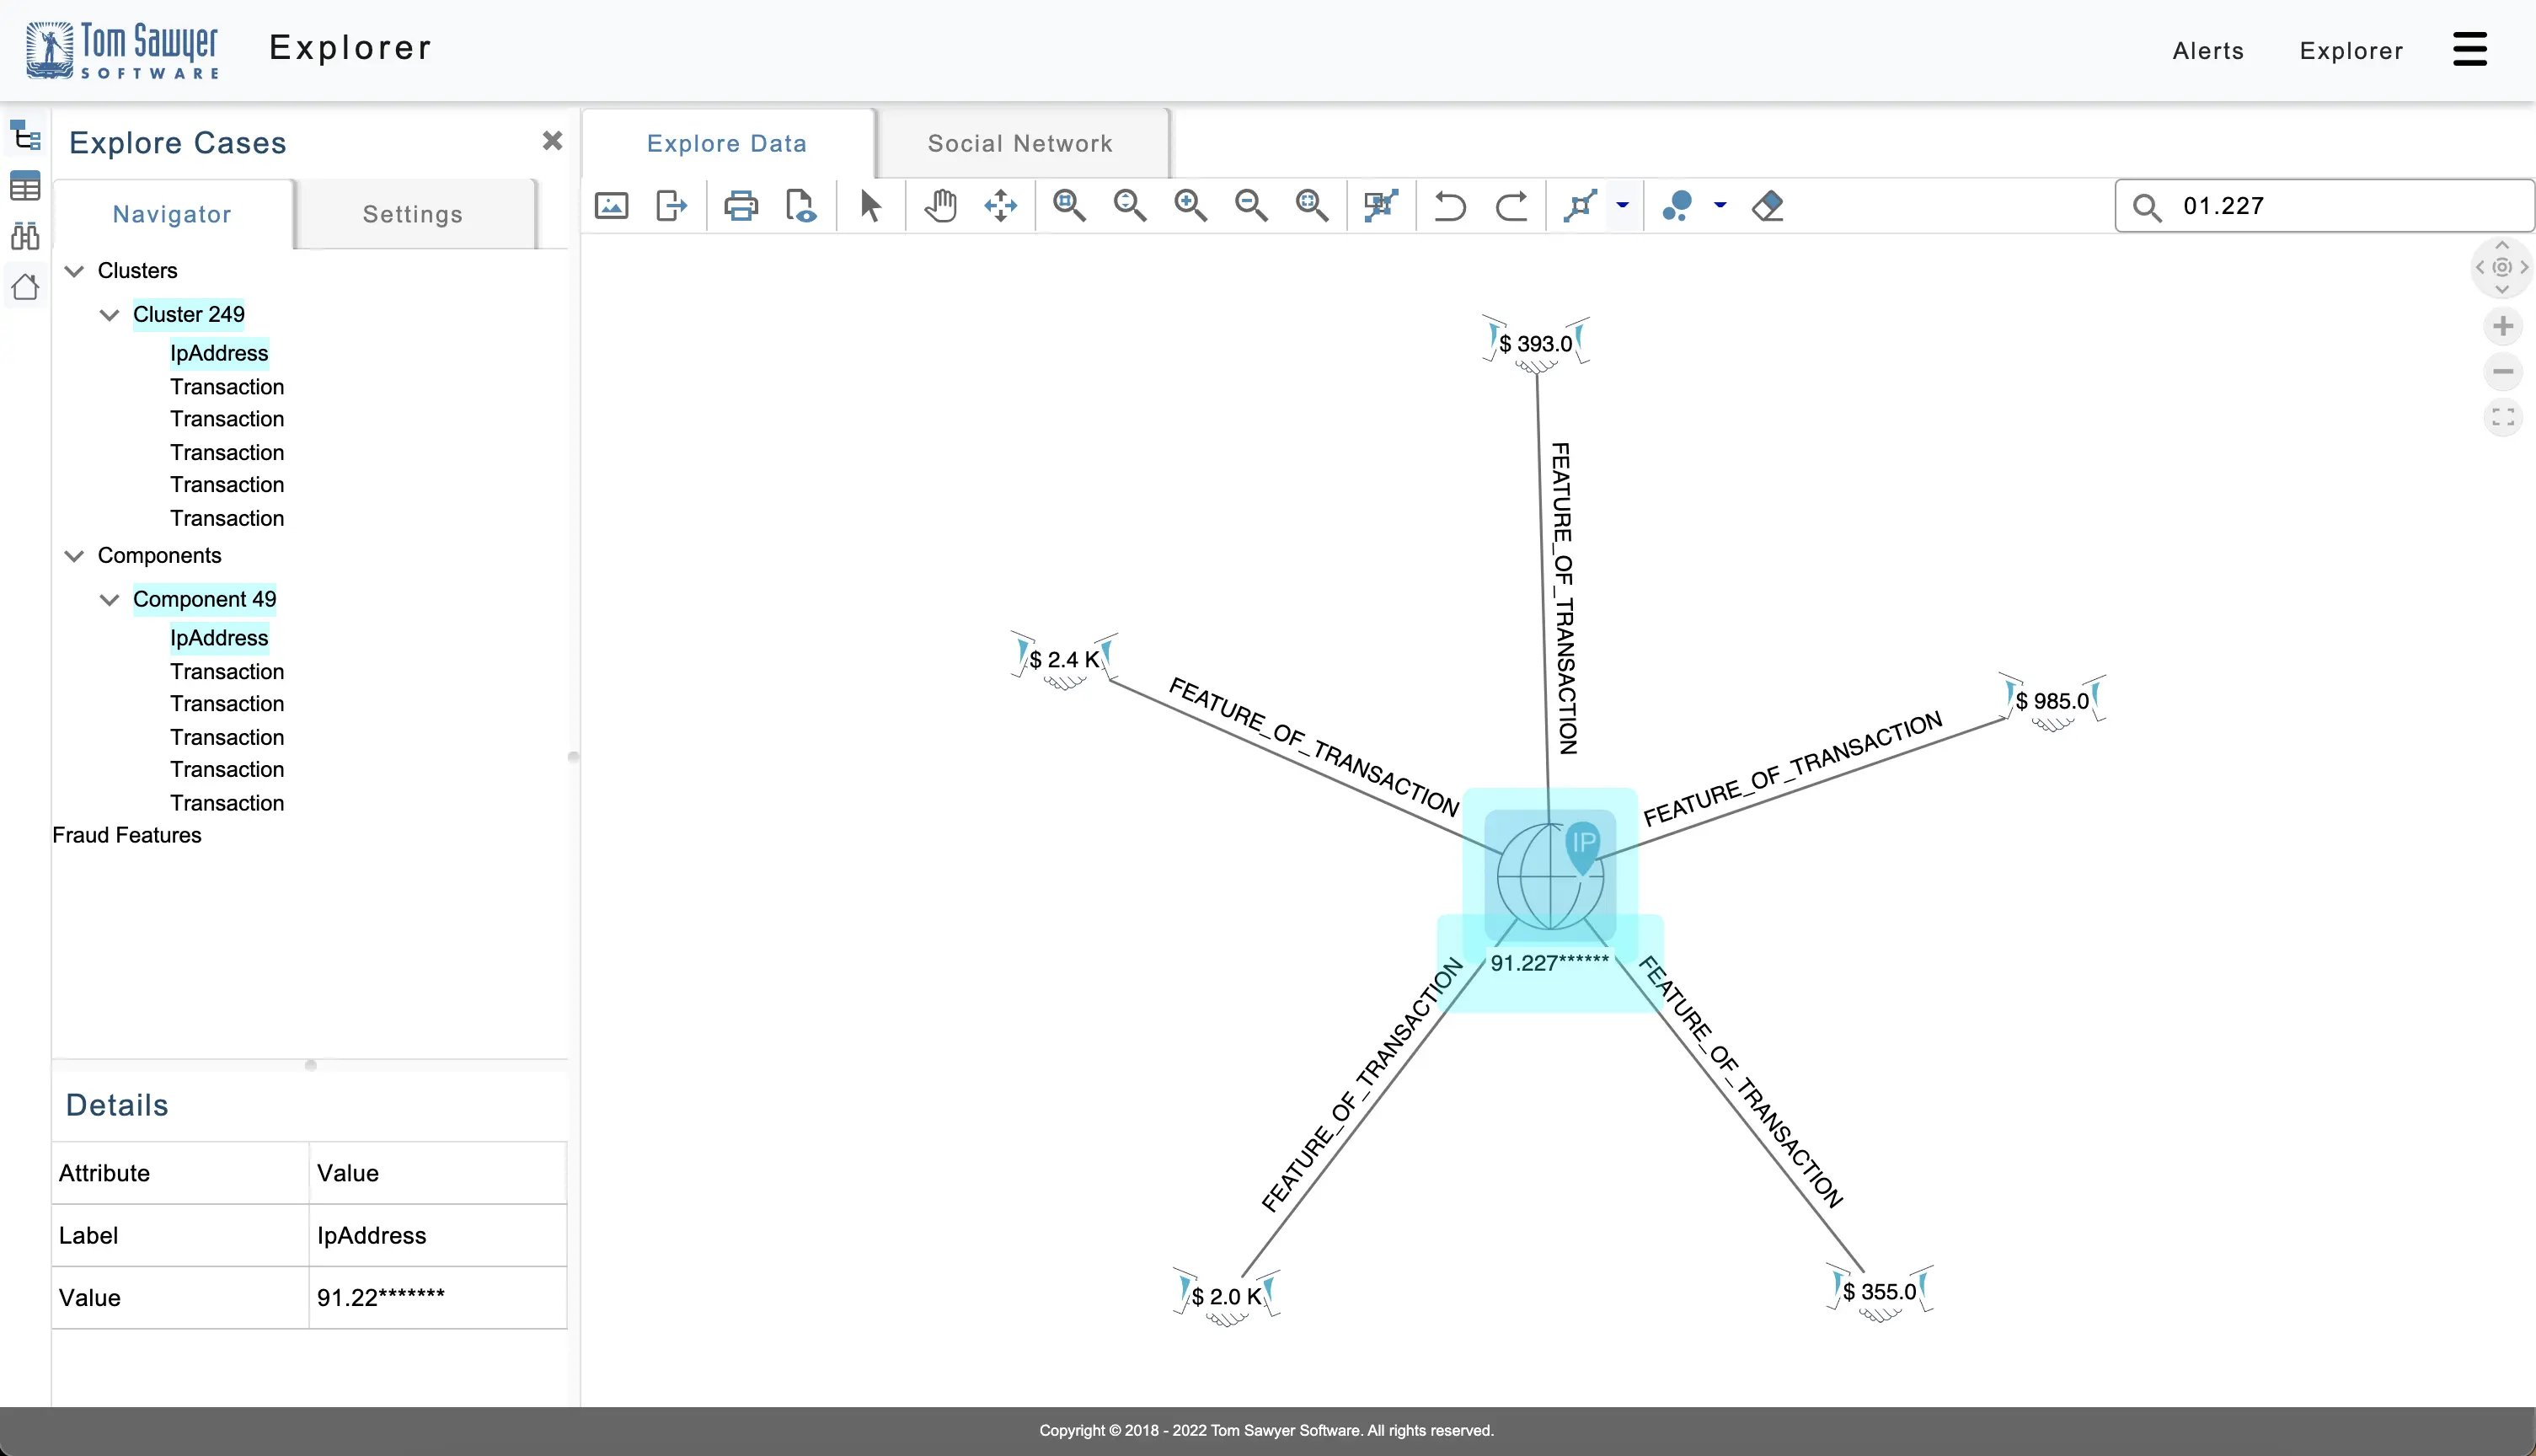The width and height of the screenshot is (2536, 1456).
Task: Collapse the Cluster 249 node
Action: coord(109,315)
